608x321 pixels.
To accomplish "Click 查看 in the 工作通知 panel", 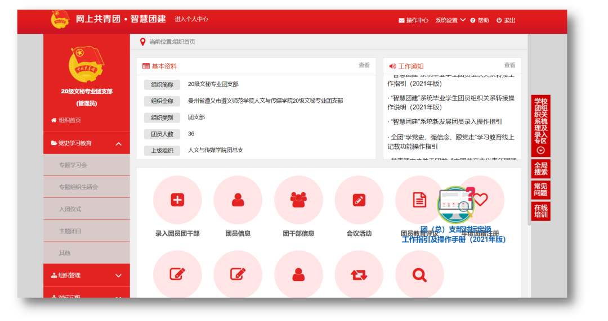I will pos(509,65).
